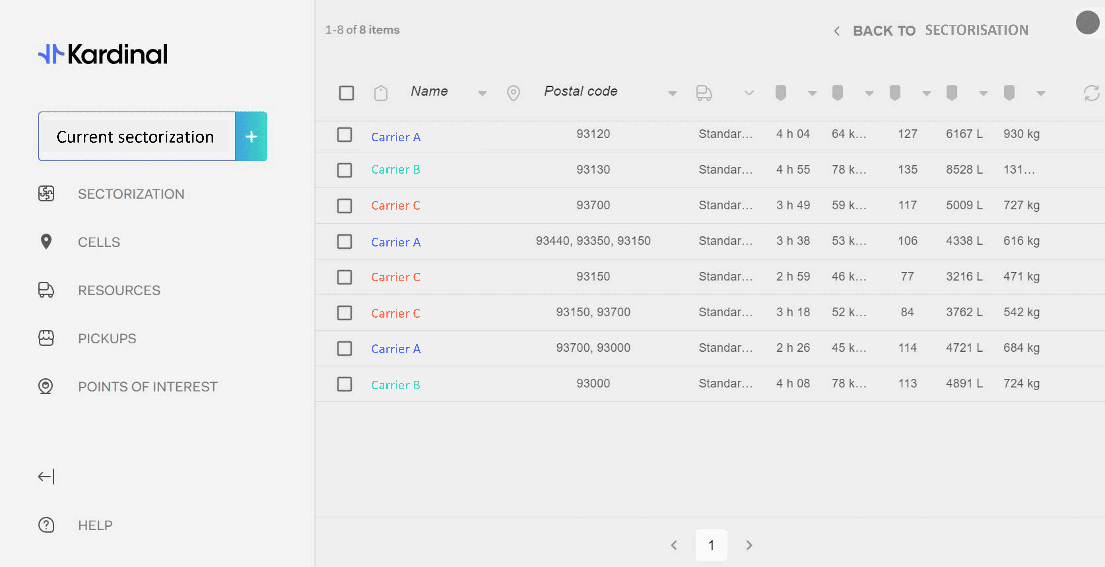Viewport: 1105px width, 567px height.
Task: Click the clipboard icon in table header
Action: (x=381, y=93)
